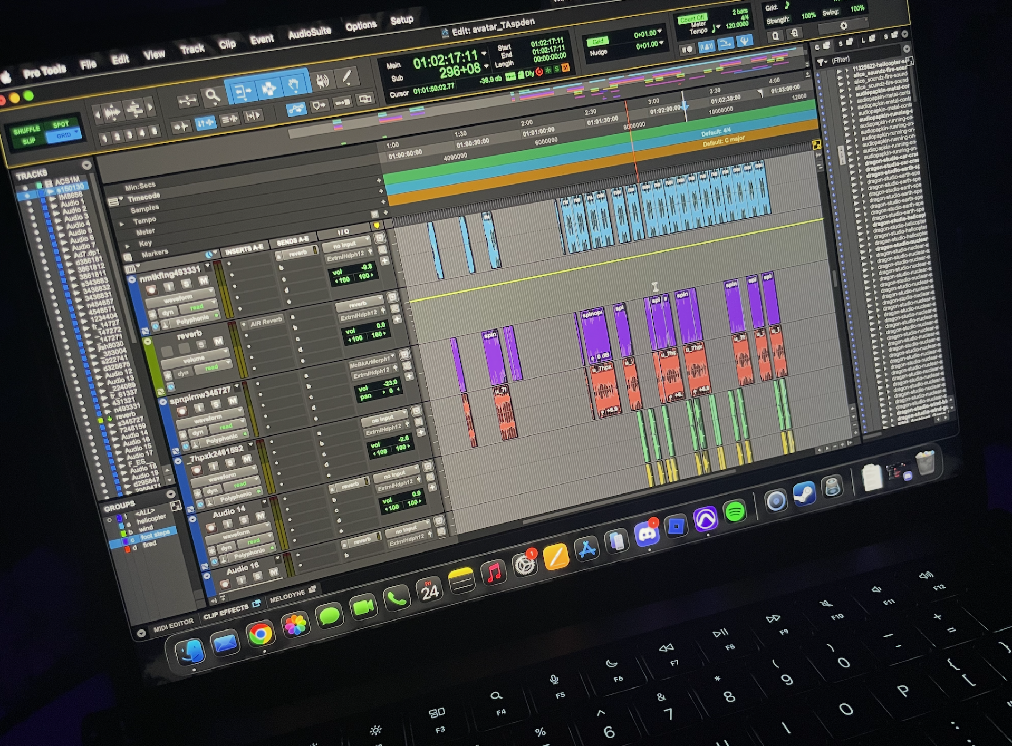Click the Main counter timecode field
1012x746 pixels.
coord(445,60)
